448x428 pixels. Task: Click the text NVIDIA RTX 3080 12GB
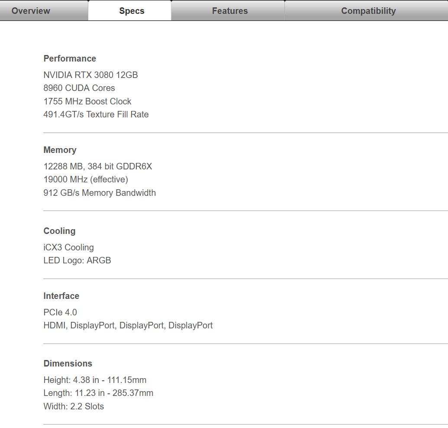(90, 75)
